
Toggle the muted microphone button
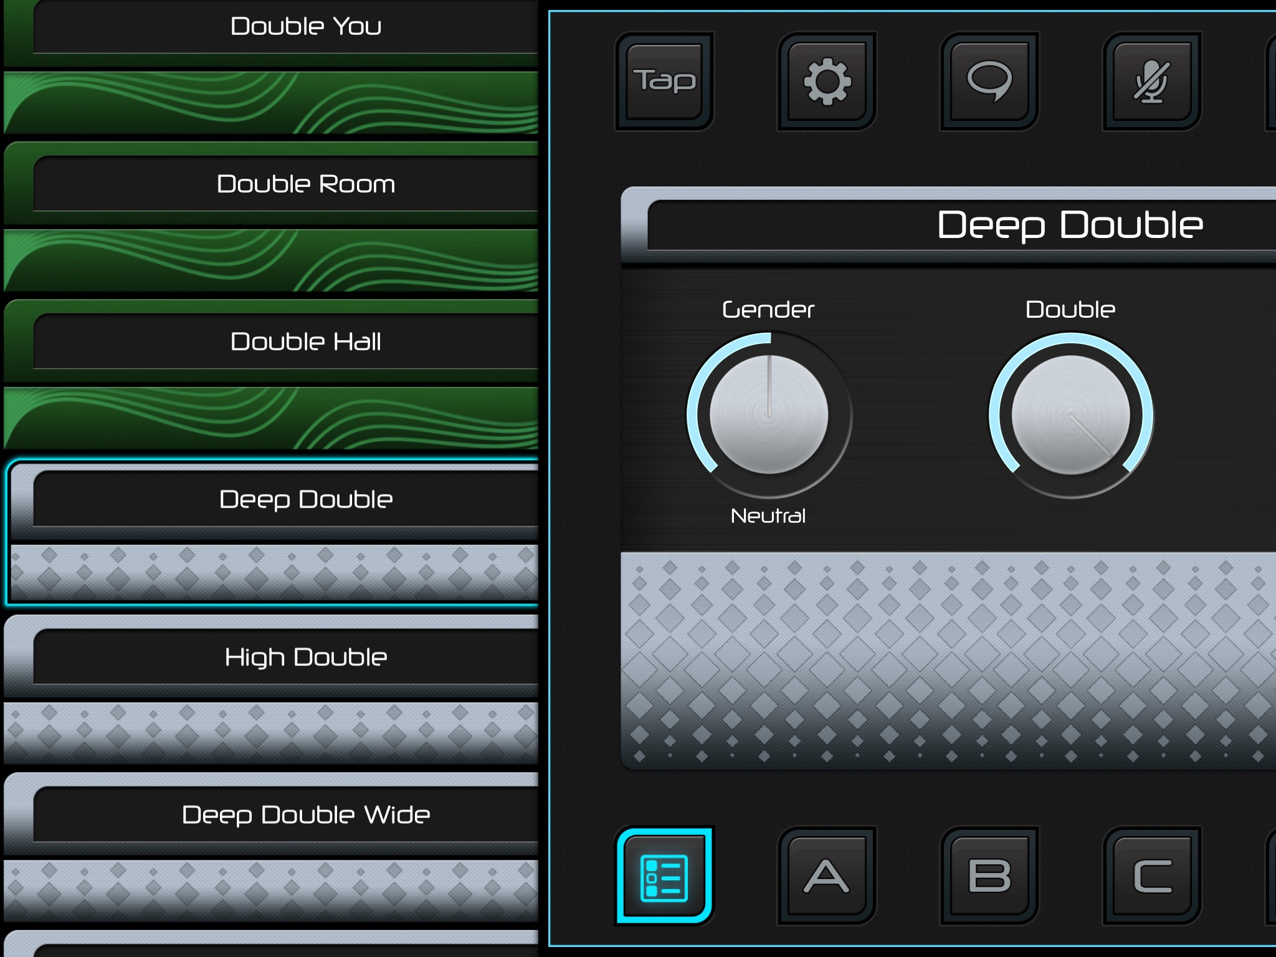(1151, 81)
